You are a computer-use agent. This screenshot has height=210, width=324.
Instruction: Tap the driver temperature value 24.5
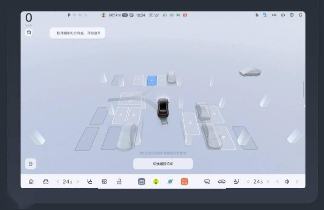coord(67,182)
